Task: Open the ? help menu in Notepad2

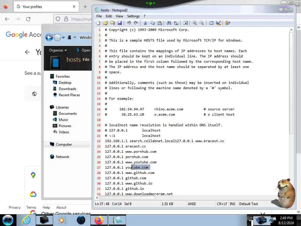Action: coord(145,16)
